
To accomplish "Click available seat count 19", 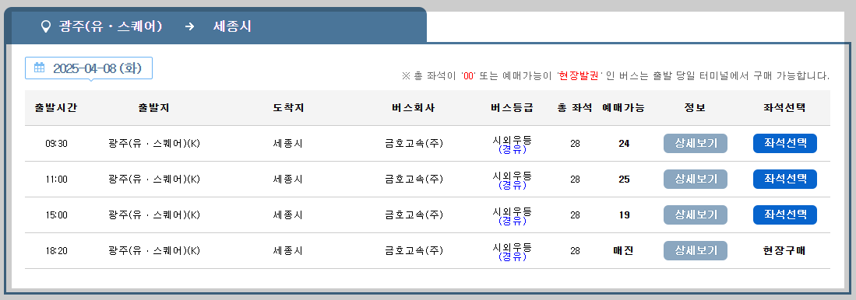I will pos(624,215).
